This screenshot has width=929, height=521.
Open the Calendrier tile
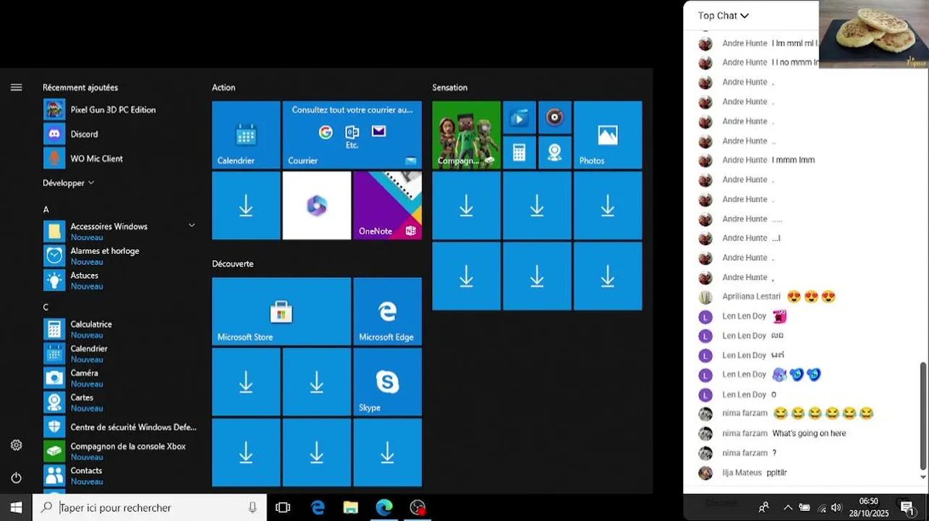[x=246, y=135]
